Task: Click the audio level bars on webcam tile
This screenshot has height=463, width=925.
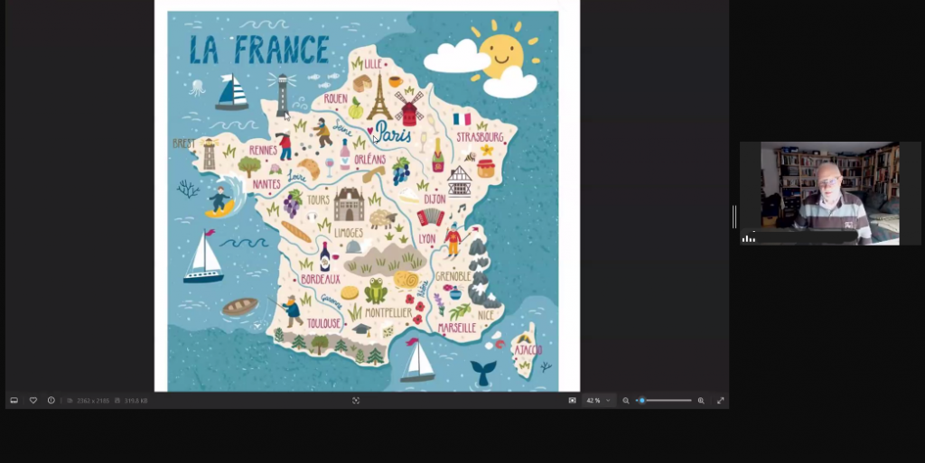Action: point(749,237)
